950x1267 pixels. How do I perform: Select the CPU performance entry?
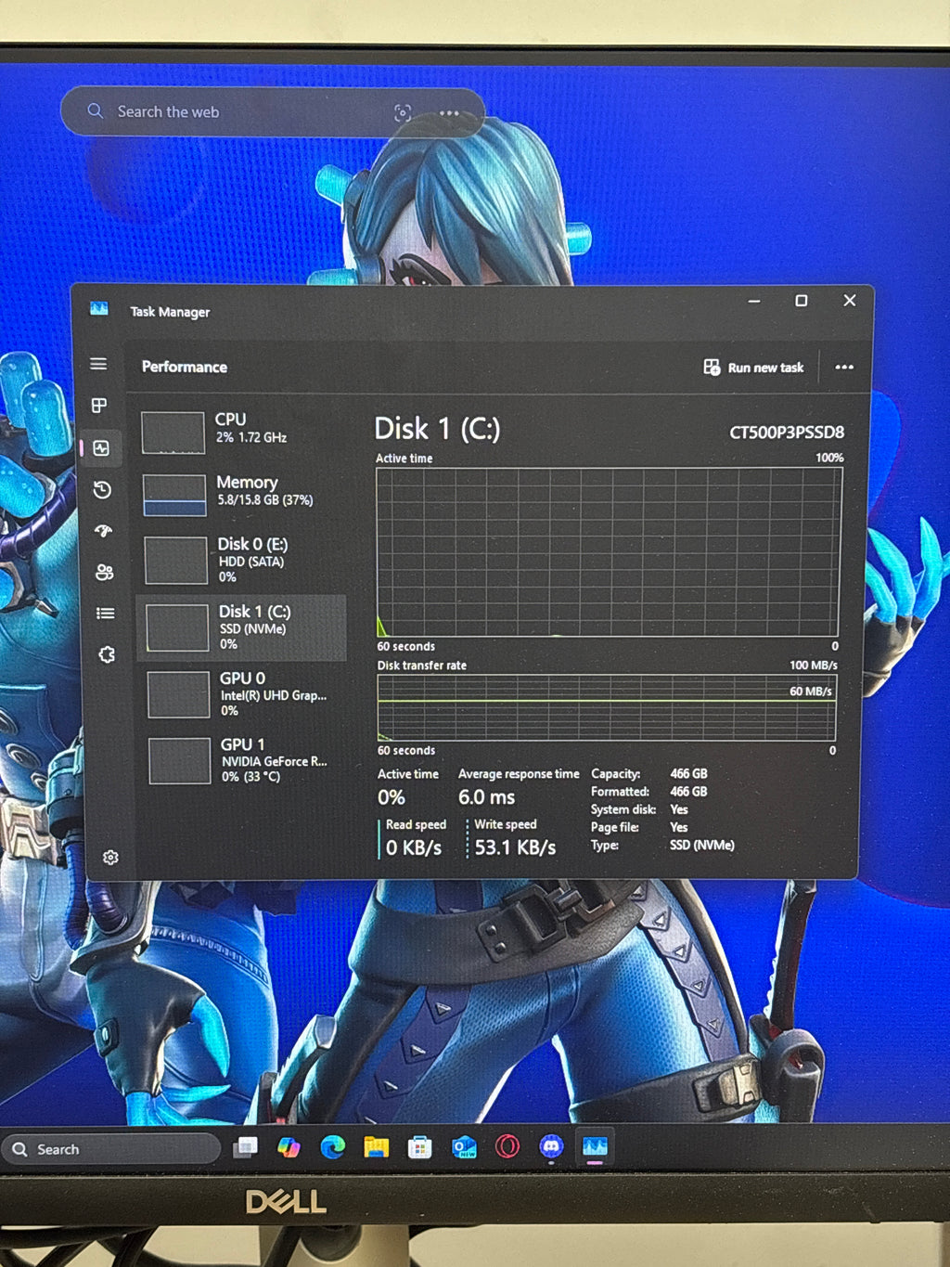coord(243,433)
